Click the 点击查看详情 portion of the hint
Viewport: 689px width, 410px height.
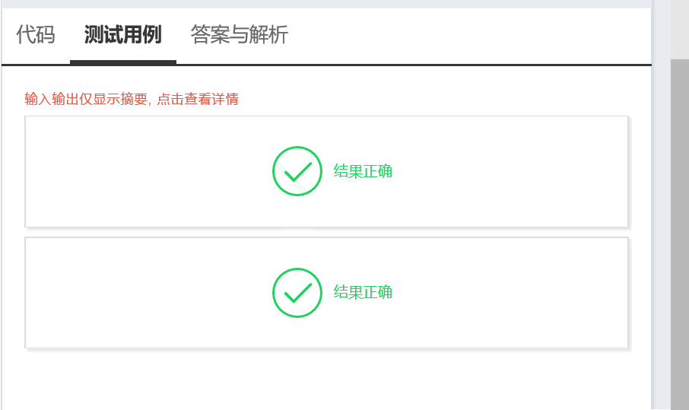click(x=198, y=100)
